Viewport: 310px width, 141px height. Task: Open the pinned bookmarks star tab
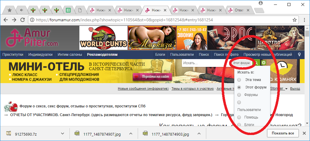coord(10,10)
